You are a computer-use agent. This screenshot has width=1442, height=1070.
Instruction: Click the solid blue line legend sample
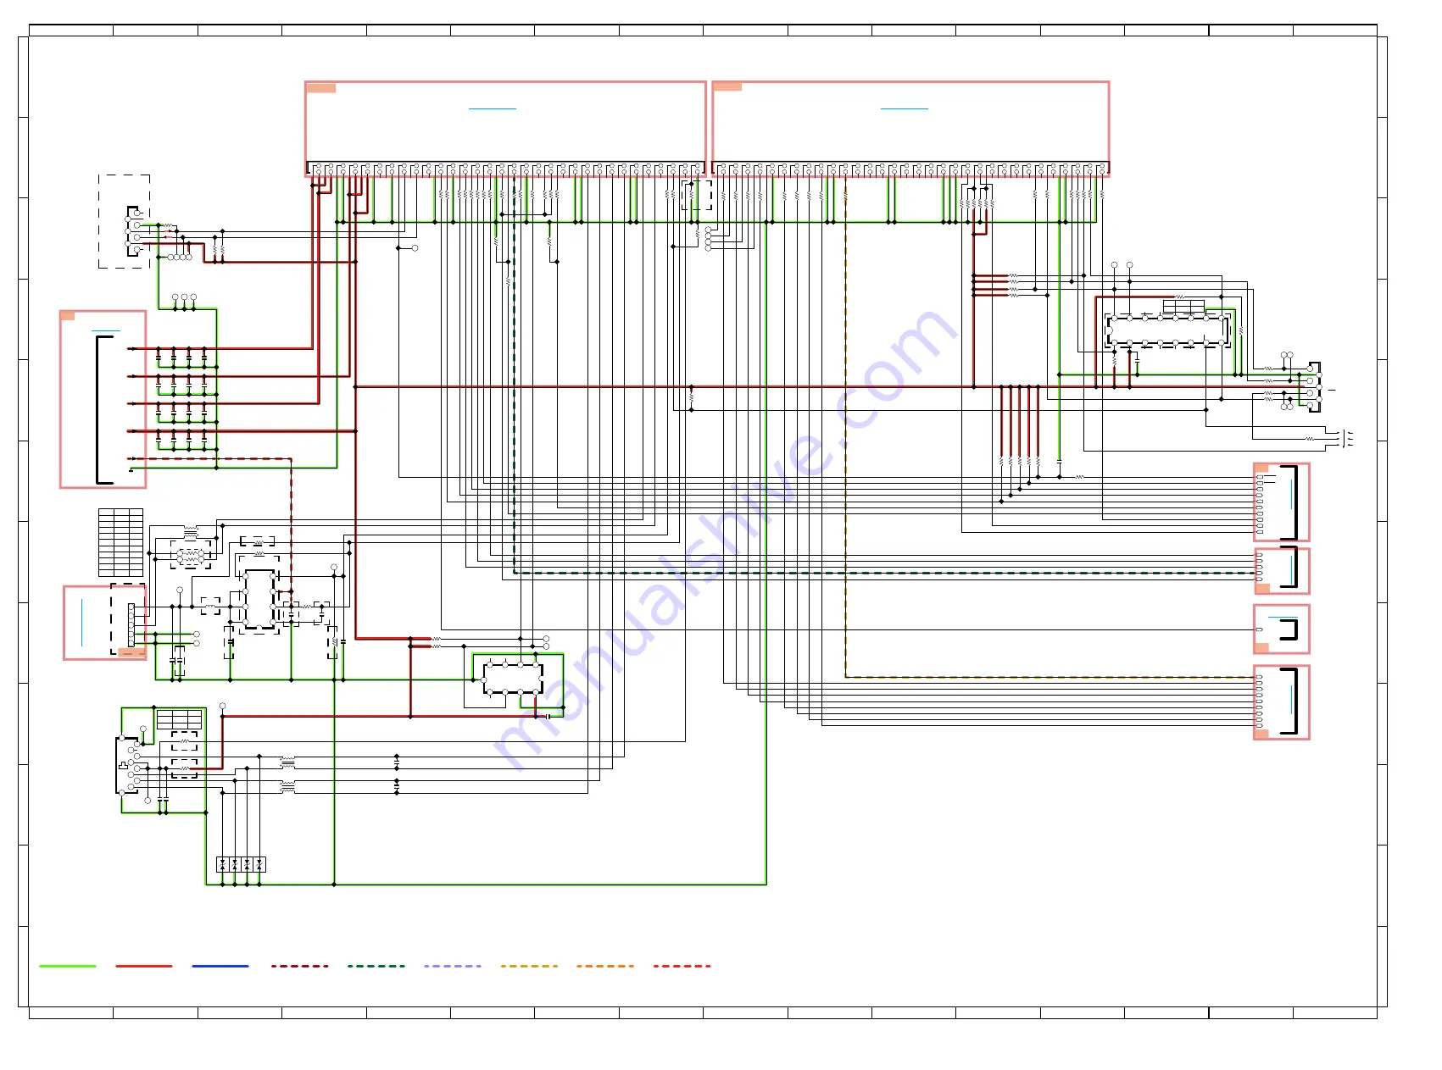(x=220, y=966)
